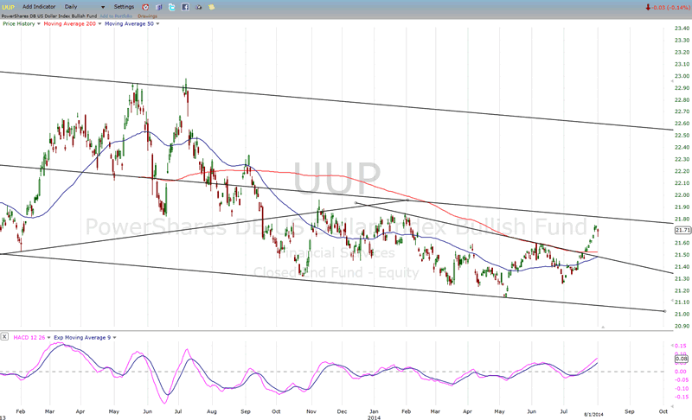Click the arrow marker below -0.15 on the MACD scale
This screenshot has height=420, width=692.
point(672,407)
